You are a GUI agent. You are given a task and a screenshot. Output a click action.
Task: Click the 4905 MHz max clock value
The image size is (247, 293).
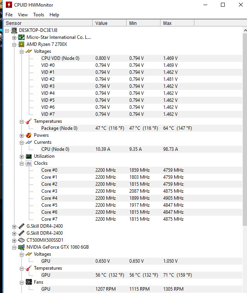click(173, 198)
